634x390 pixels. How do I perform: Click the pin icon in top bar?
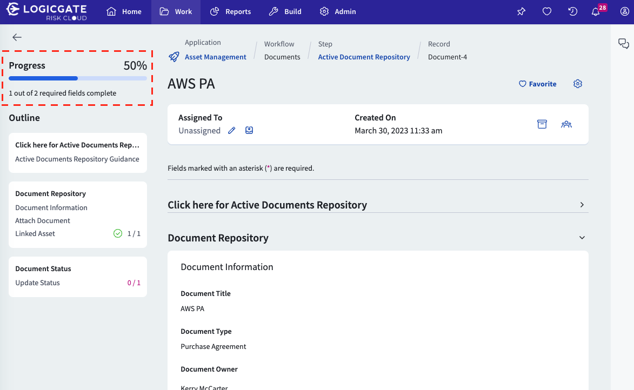tap(521, 12)
